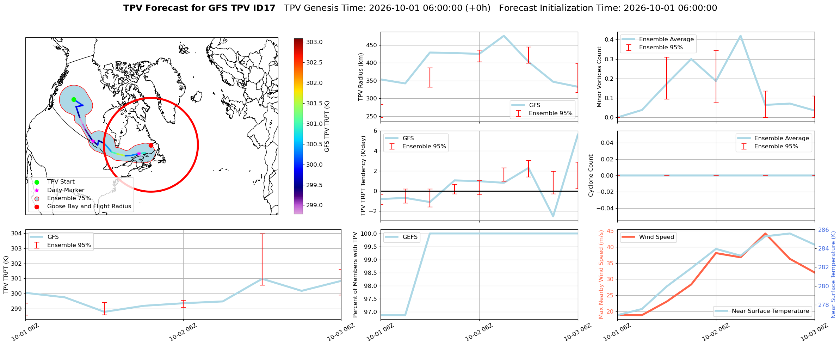Image resolution: width=840 pixels, height=346 pixels.
Task: Click the red Goose Bay dot on the map
Action: tap(151, 145)
